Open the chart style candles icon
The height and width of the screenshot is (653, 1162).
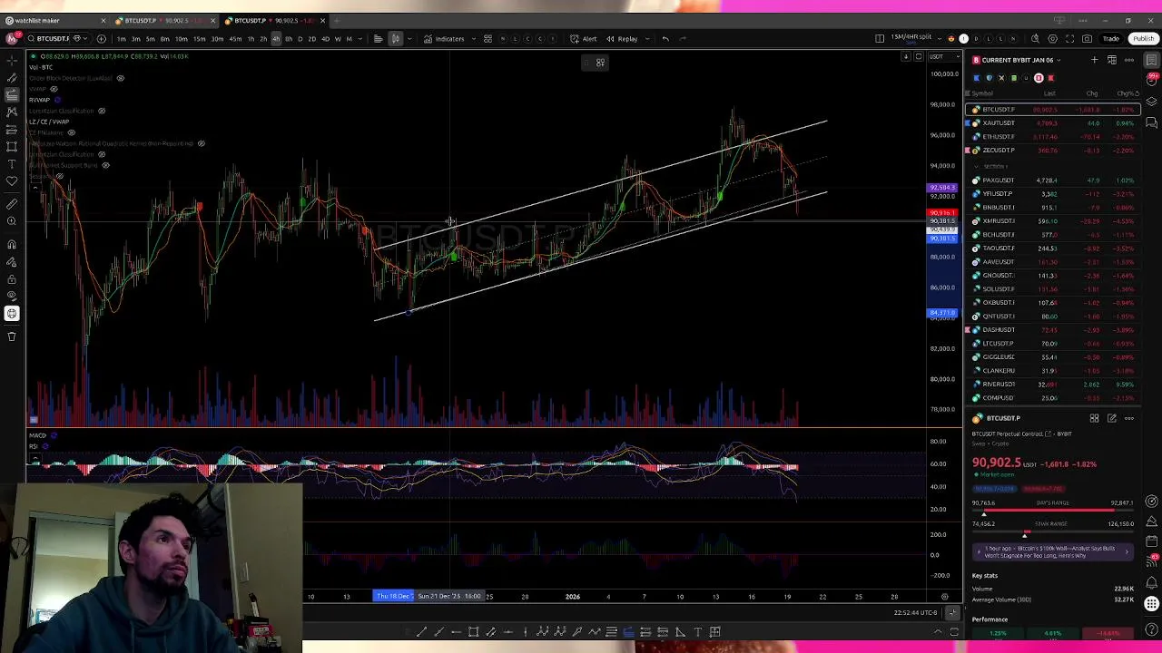396,39
